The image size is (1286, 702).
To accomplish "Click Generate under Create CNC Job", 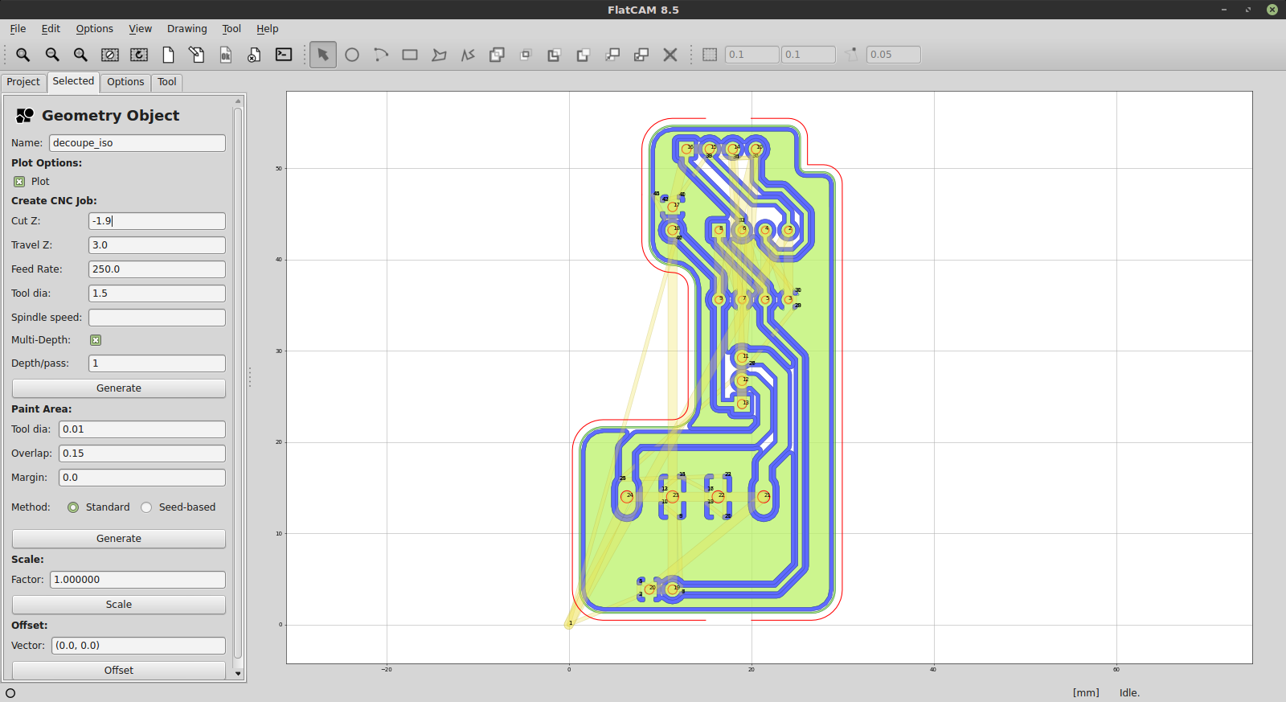I will click(x=118, y=388).
